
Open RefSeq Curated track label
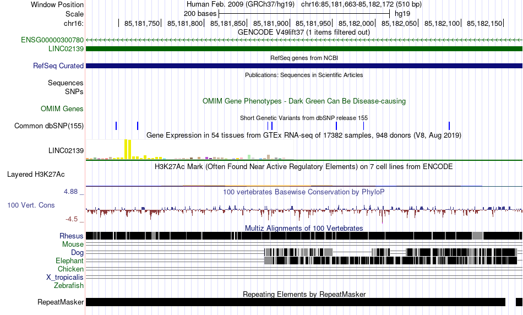click(x=58, y=66)
